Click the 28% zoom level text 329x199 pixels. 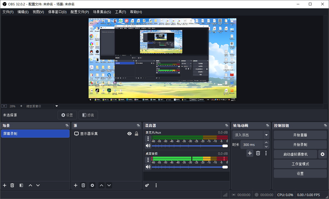[x=13, y=106]
